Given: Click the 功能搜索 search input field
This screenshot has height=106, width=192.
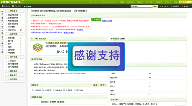Looking at the screenshot, I should pos(141,6).
